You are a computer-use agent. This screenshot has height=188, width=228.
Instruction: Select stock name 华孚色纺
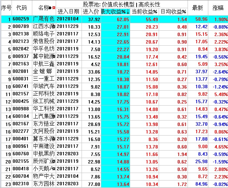43,49
